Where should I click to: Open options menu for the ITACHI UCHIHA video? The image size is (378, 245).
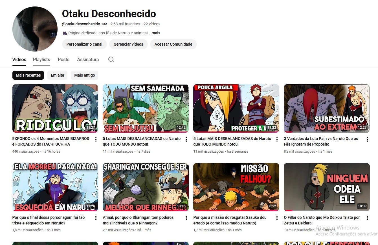(96, 139)
